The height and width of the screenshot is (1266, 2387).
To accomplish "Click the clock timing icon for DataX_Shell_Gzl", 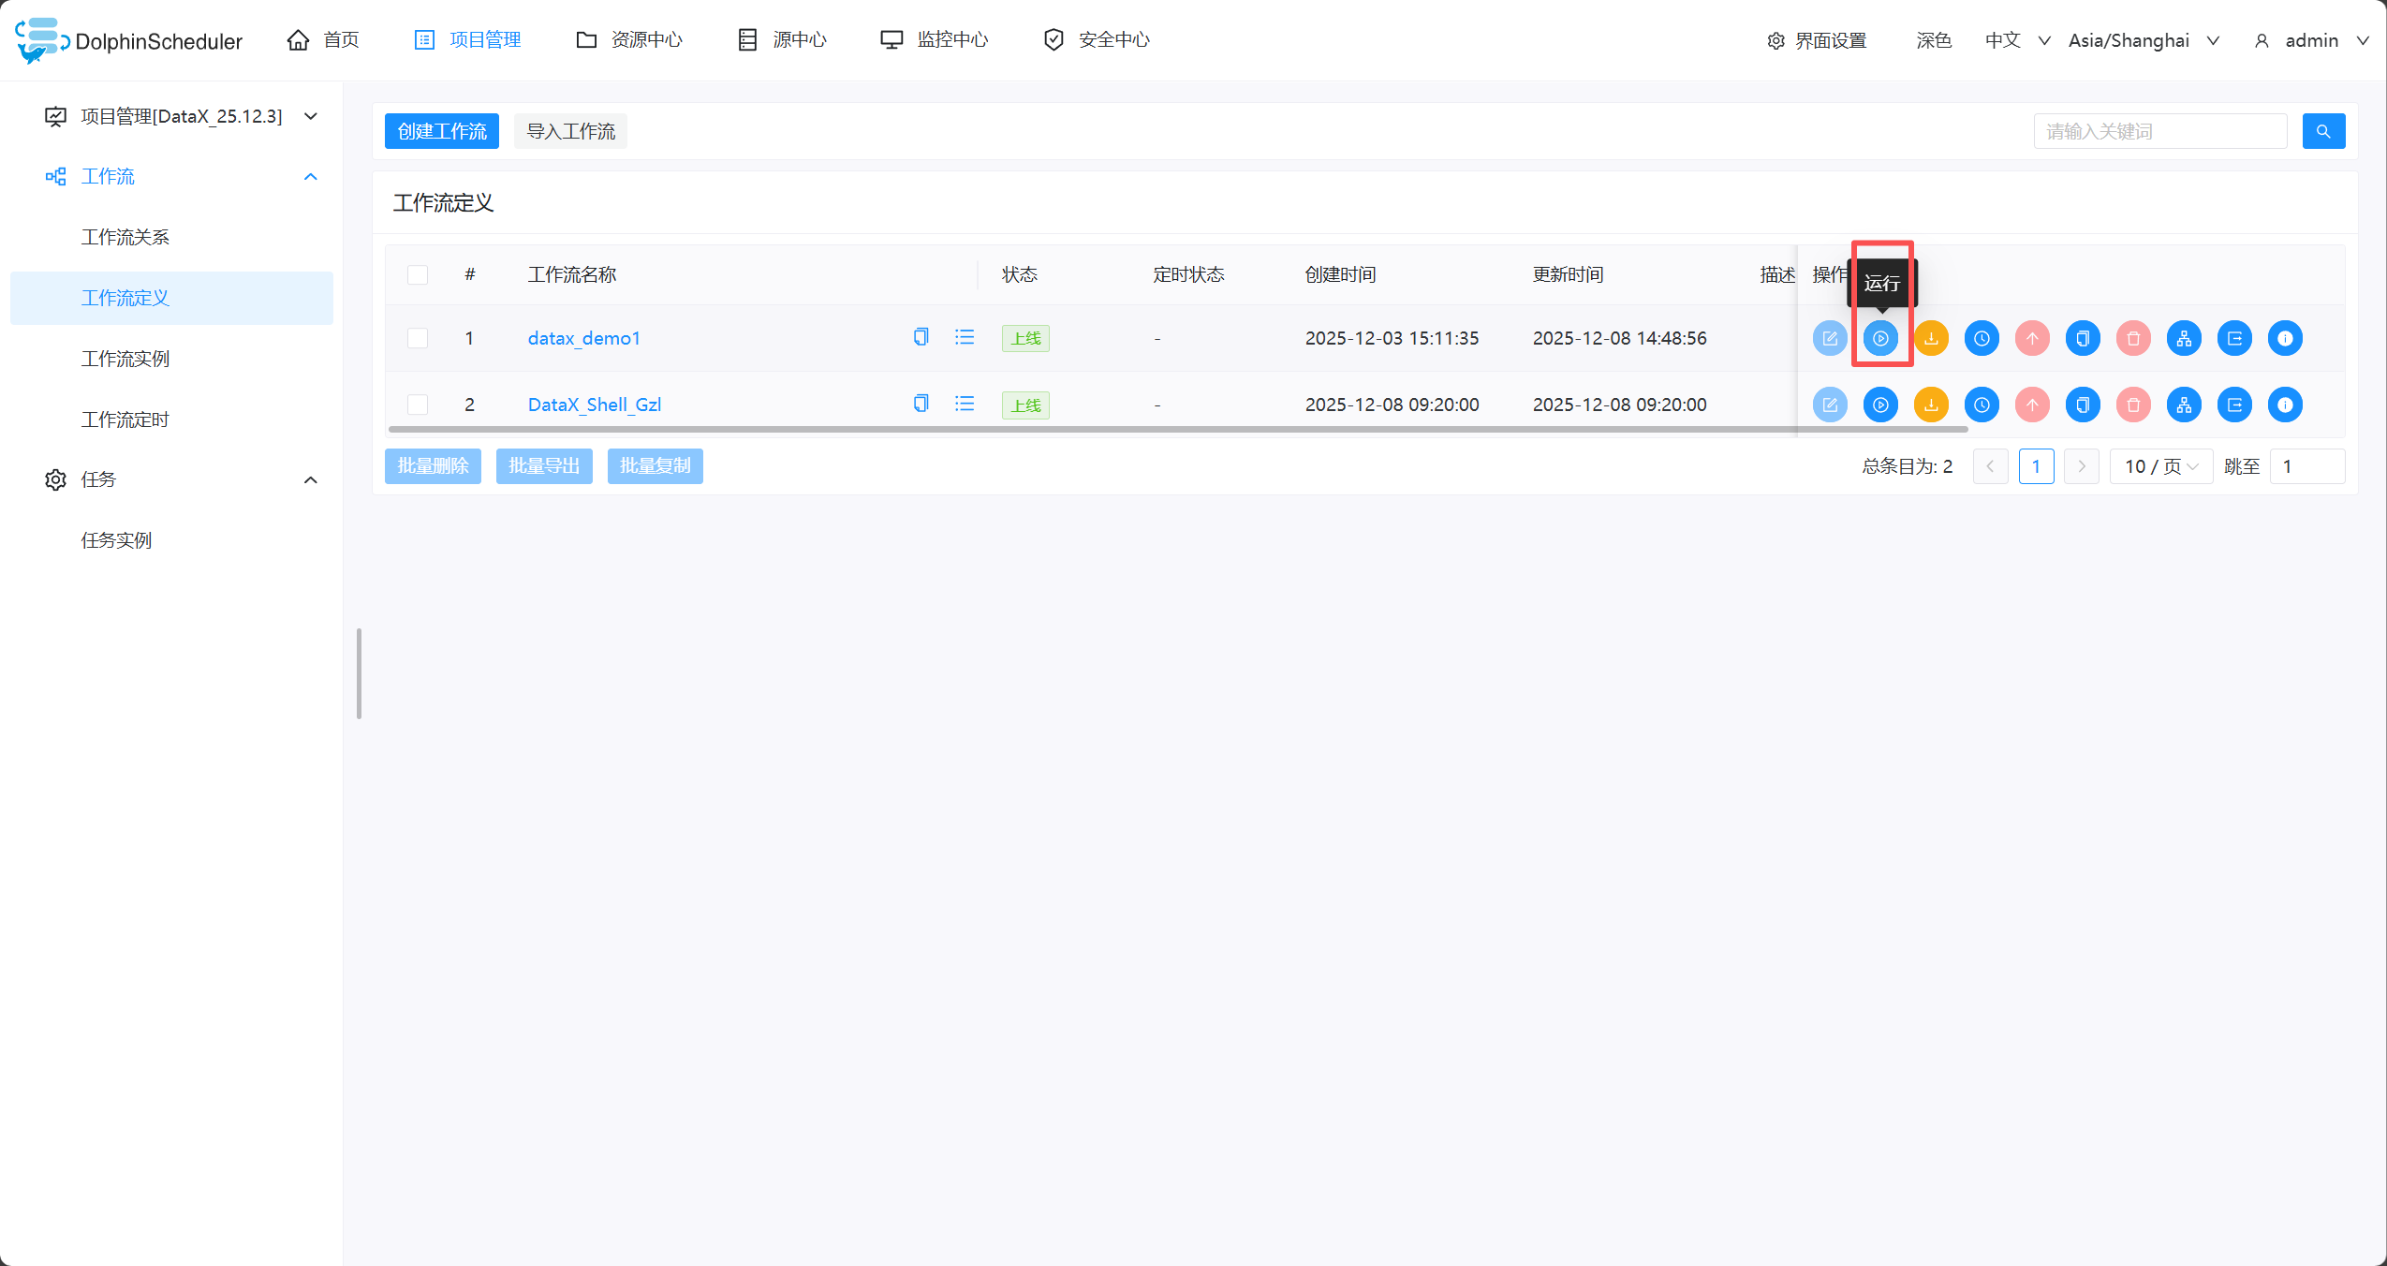I will click(x=1982, y=405).
